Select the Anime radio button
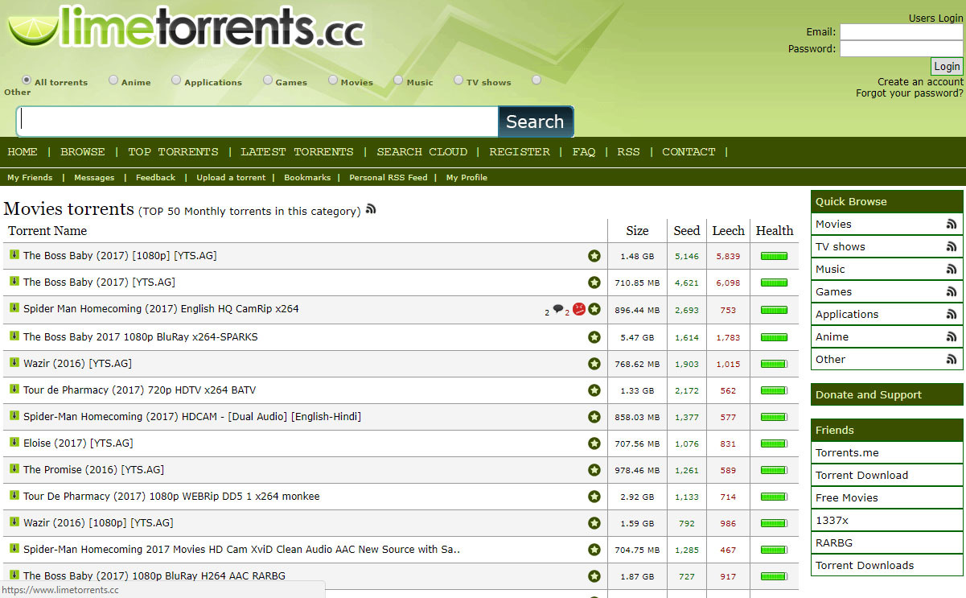 (113, 80)
